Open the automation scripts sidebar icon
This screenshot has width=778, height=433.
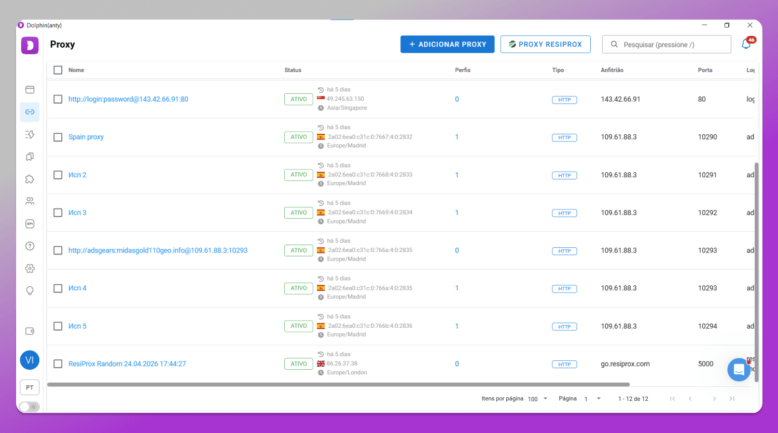[x=30, y=134]
